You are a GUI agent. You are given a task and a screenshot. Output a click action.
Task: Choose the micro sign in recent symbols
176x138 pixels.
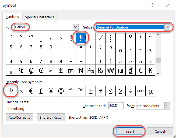coord(150,91)
